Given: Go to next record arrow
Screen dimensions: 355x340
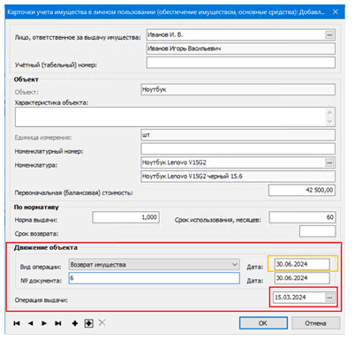Looking at the screenshot, I should coord(44,323).
